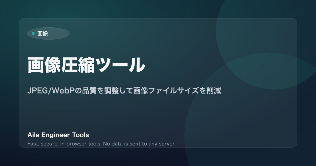
Task: Click the teal dot in the 画像 badge
Action: pos(33,33)
